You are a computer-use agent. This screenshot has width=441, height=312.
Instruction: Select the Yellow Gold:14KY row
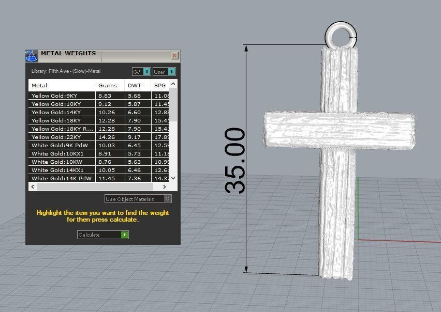(x=99, y=112)
